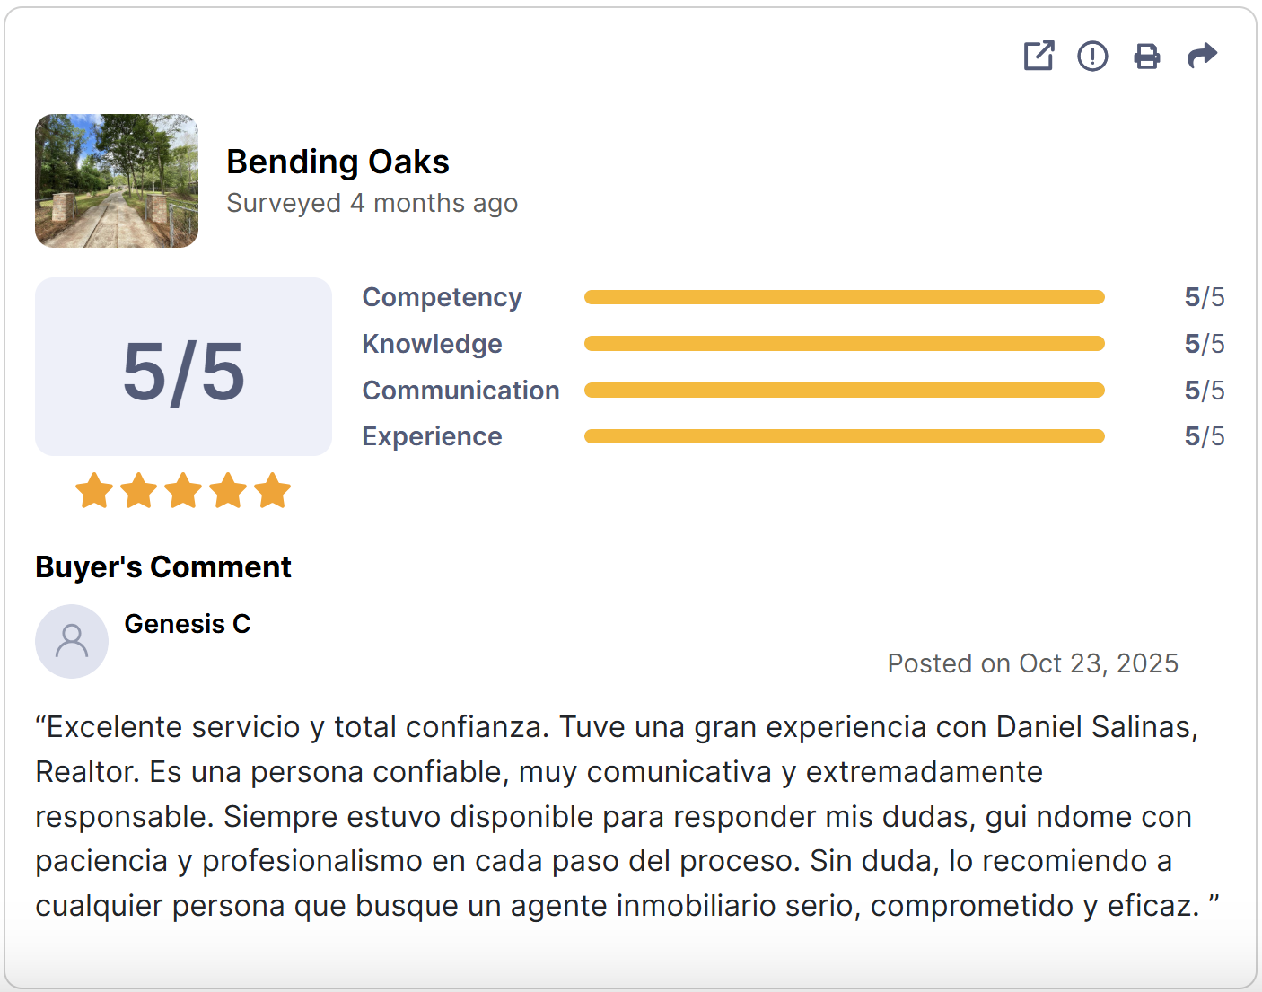Image resolution: width=1262 pixels, height=992 pixels.
Task: Click the Experience rating bar
Action: (x=844, y=436)
